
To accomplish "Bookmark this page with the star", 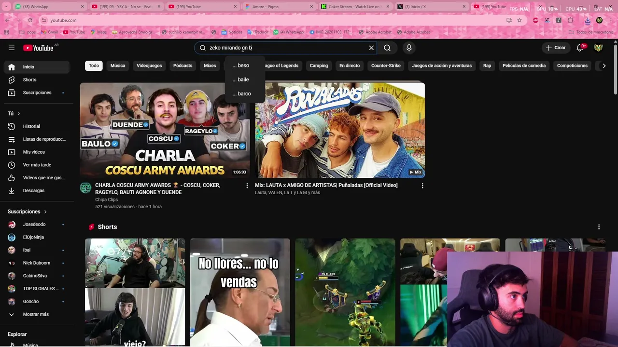I will coord(520,20).
